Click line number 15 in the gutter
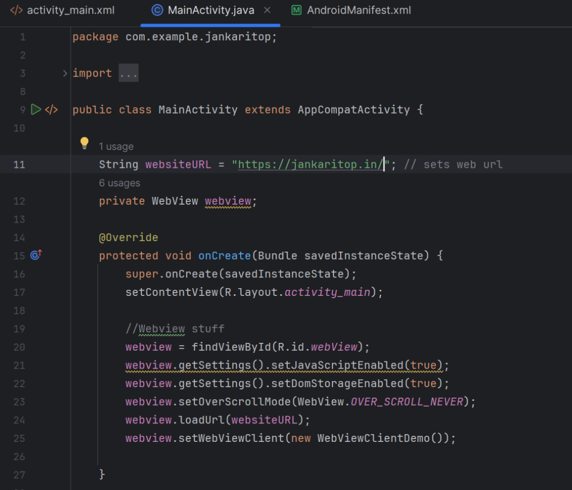This screenshot has height=490, width=572. 20,256
